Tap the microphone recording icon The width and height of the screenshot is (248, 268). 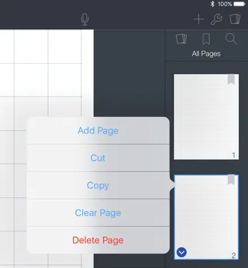point(85,19)
